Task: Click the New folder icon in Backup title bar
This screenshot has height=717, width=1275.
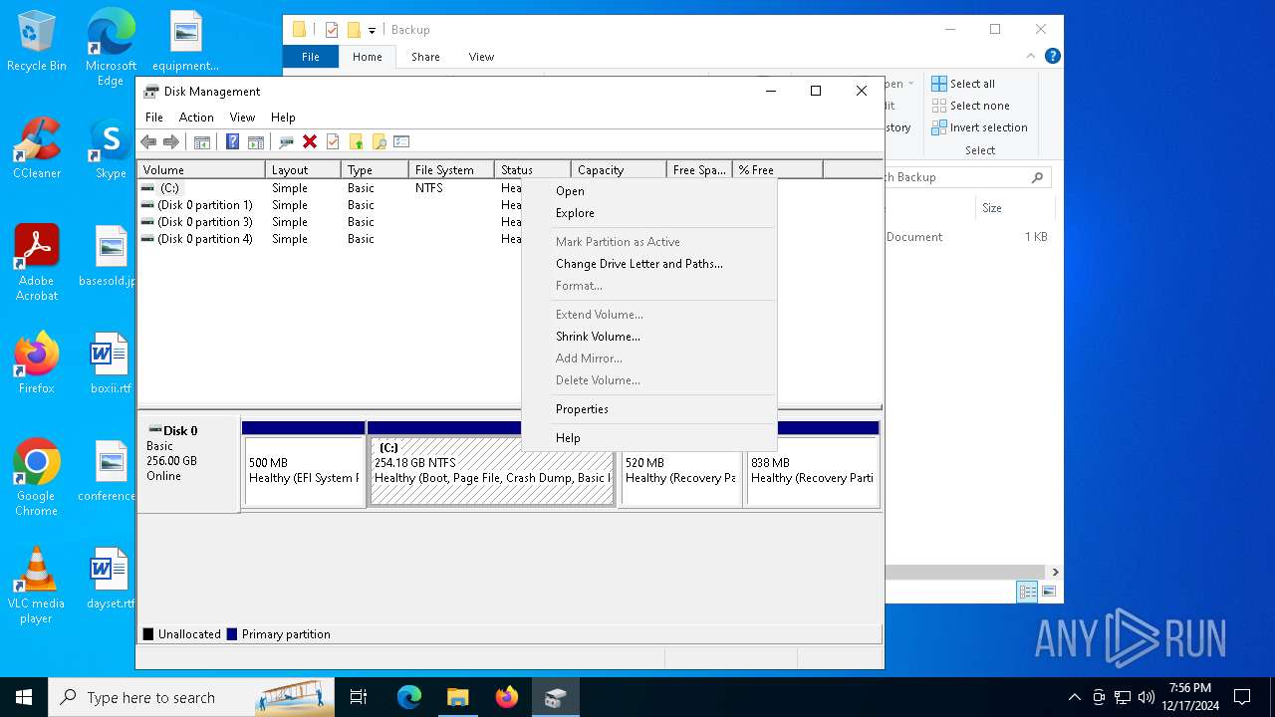Action: pos(353,30)
